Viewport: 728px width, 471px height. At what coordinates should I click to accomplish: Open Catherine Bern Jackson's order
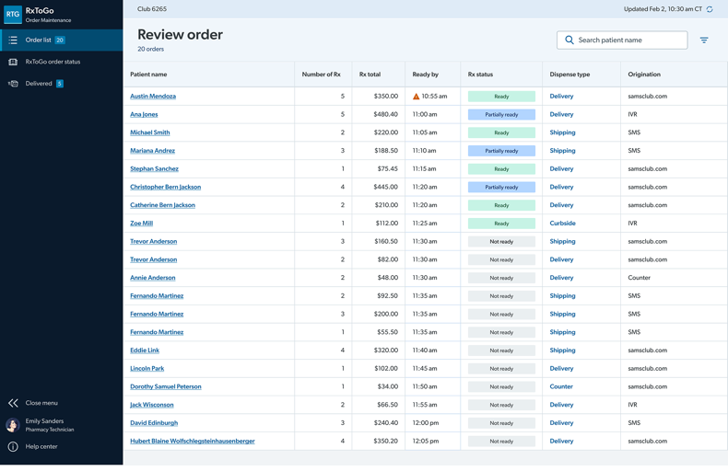[x=162, y=205]
